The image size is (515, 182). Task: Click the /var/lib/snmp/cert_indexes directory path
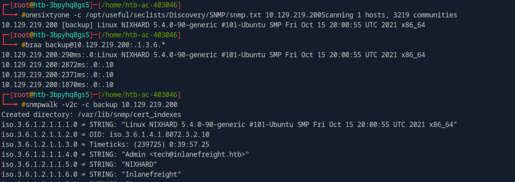coord(130,114)
